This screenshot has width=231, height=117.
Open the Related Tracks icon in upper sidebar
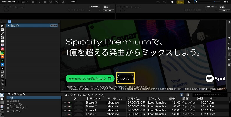click(2, 33)
